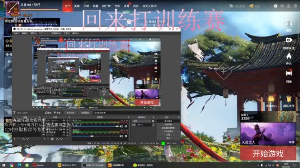
Task: Switch to the 兵器 tab in the game
Action: click(95, 6)
